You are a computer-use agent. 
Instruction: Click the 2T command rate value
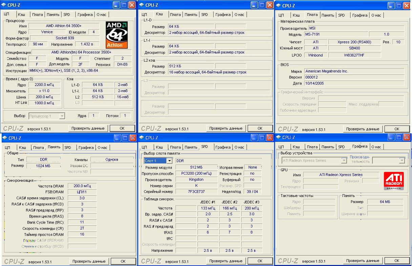click(82, 228)
